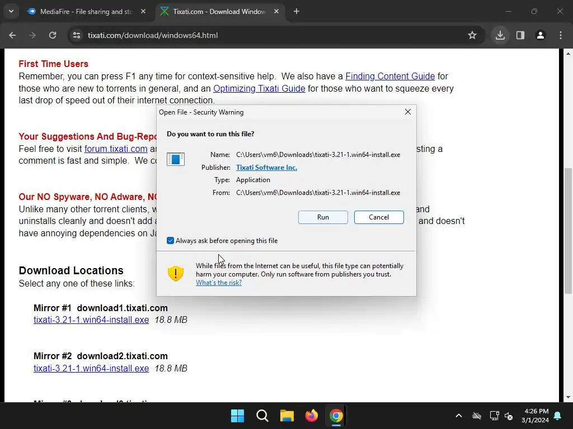Viewport: 573px width, 429px height.
Task: Click the yellow warning shield icon
Action: click(x=175, y=273)
